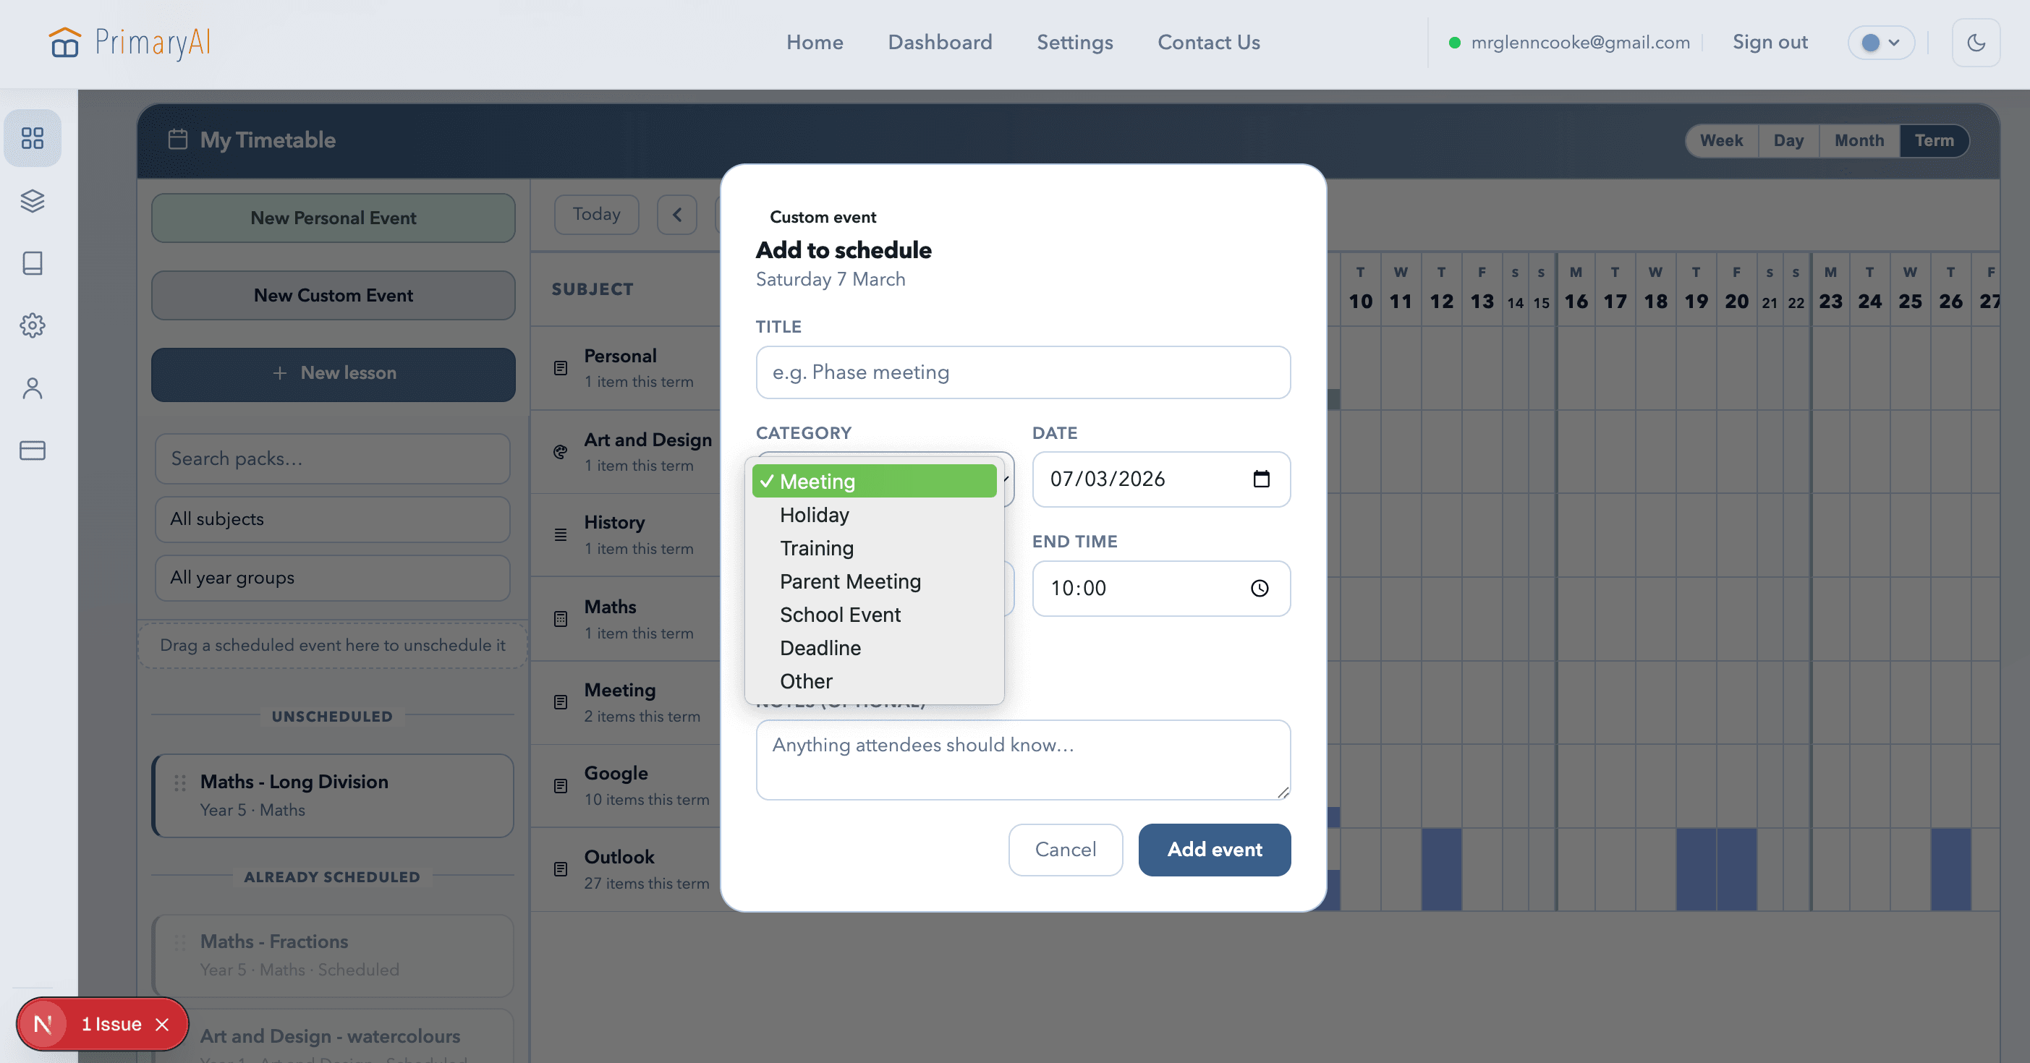Switch timetable to Week view
2030x1063 pixels.
coord(1722,140)
